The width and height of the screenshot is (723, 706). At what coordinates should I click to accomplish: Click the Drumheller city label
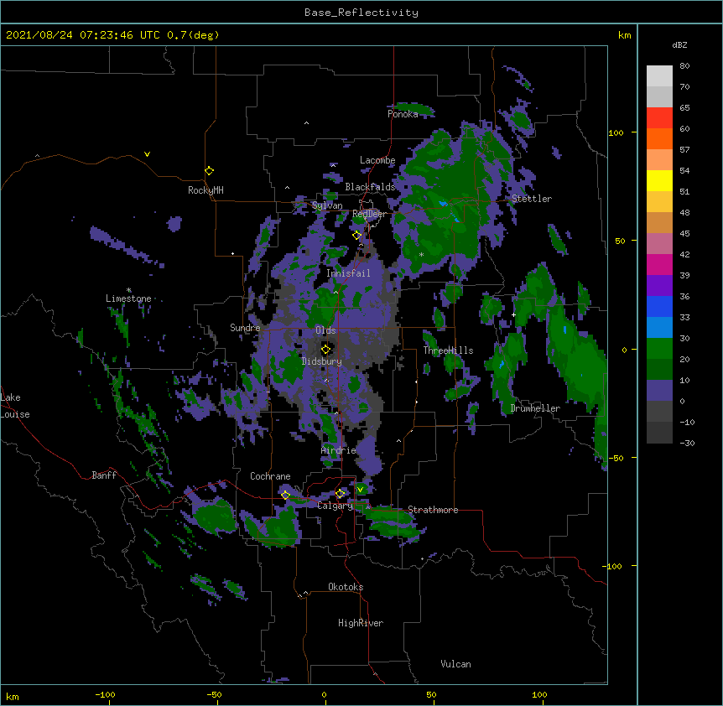535,408
